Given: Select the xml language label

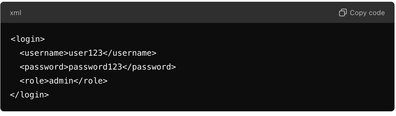Looking at the screenshot, I should coord(15,13).
